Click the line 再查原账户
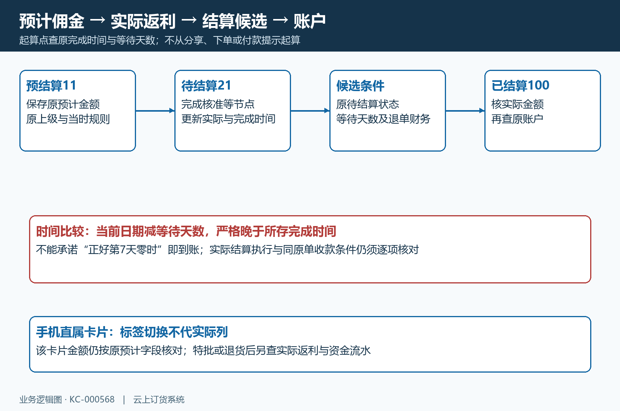 [517, 119]
